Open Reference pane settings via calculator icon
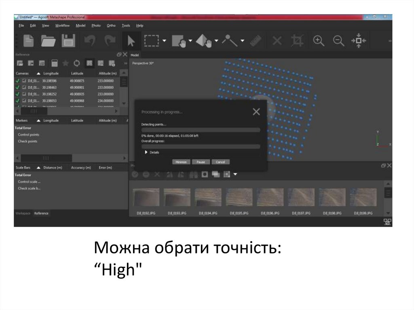This screenshot has height=310, width=414. [x=55, y=63]
